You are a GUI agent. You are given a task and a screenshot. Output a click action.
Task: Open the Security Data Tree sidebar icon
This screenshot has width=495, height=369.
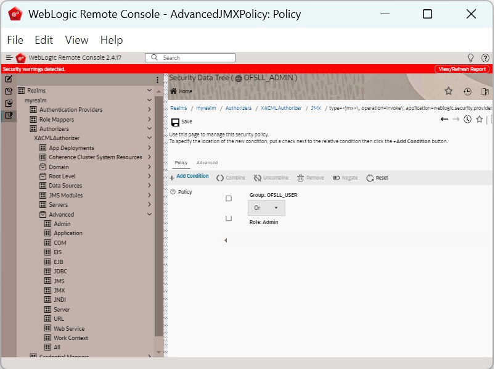point(9,115)
